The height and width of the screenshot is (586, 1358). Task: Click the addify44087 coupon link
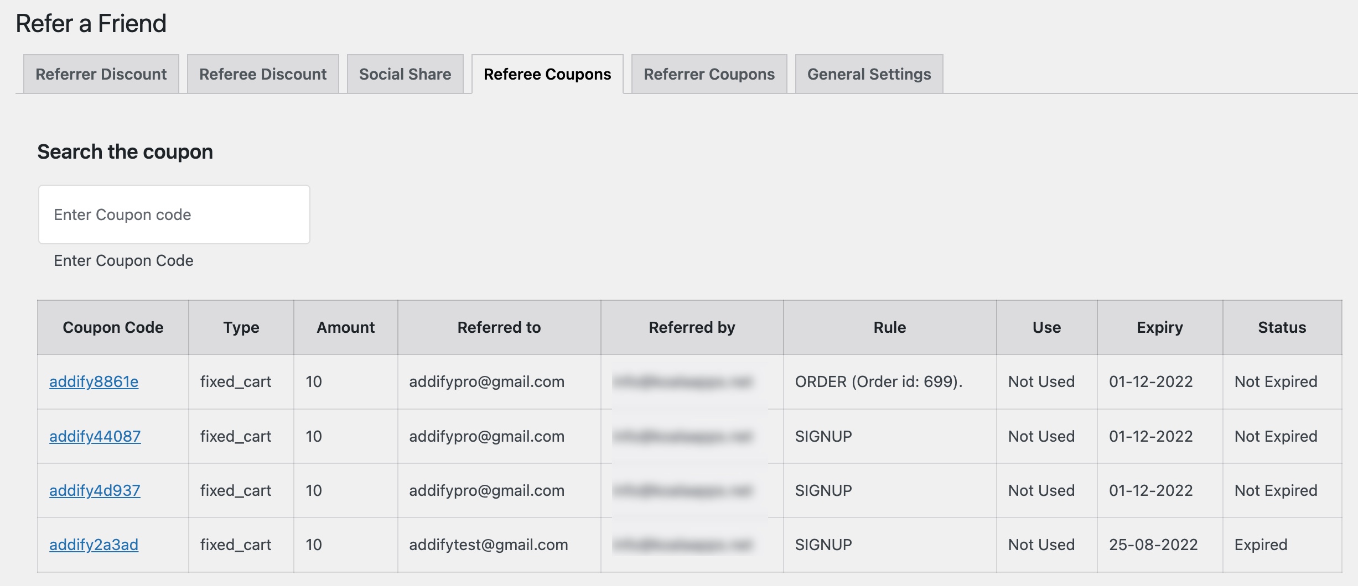[95, 436]
